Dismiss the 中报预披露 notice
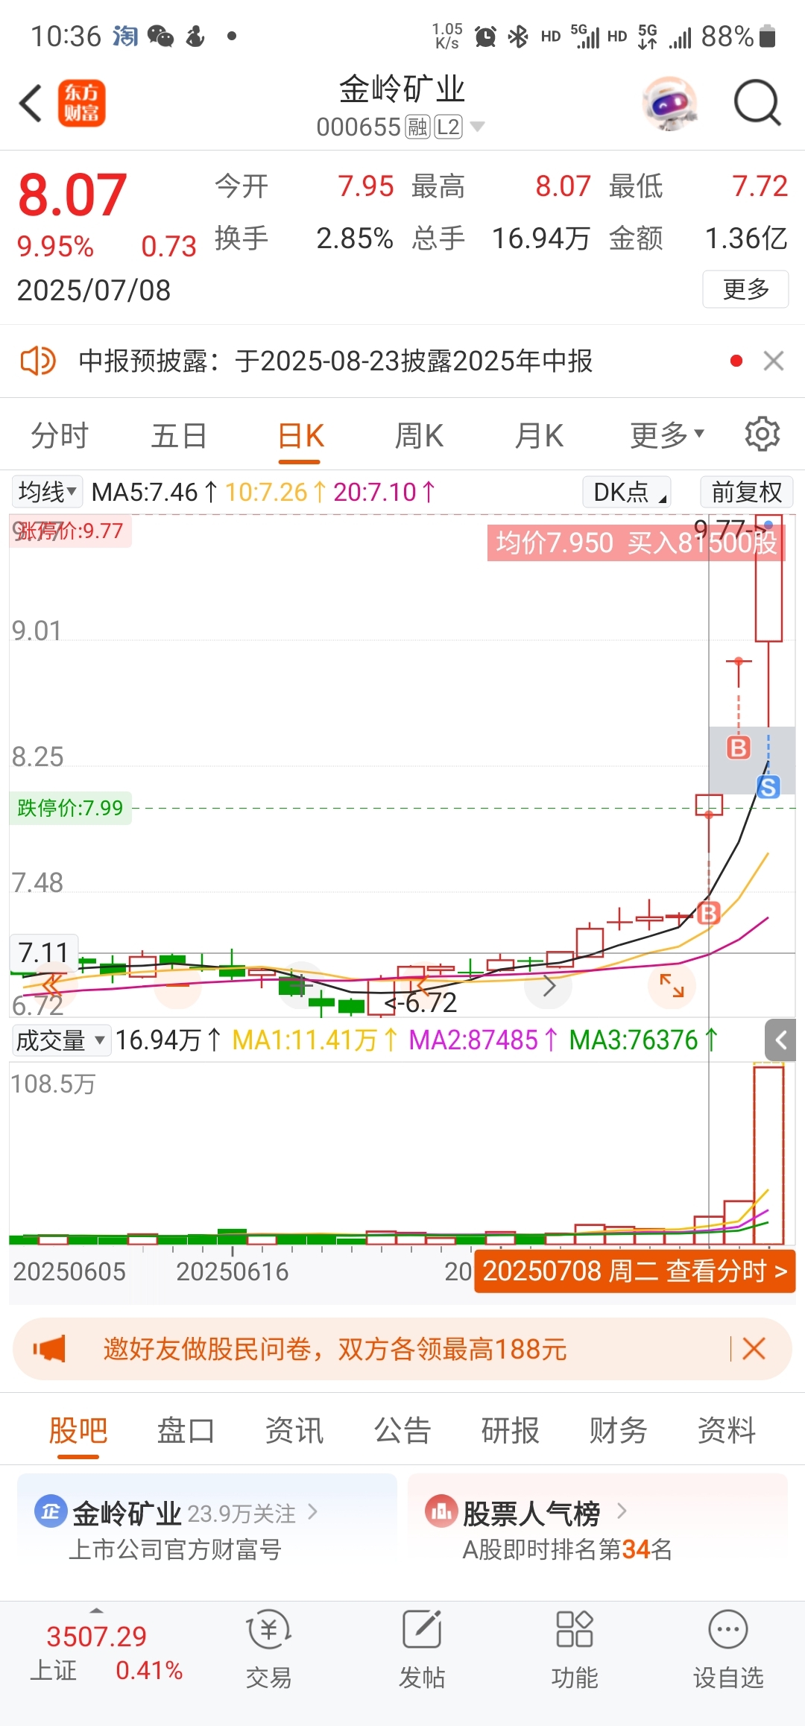 click(x=774, y=361)
